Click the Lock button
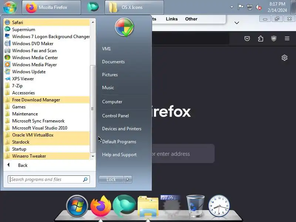This screenshot has width=296, height=222. tap(111, 179)
